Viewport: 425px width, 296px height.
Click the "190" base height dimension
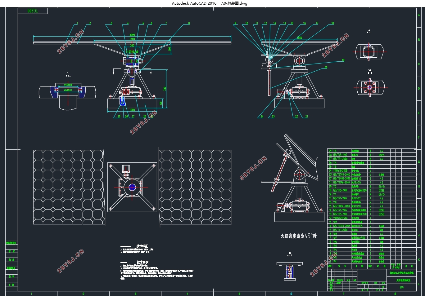tap(161, 103)
